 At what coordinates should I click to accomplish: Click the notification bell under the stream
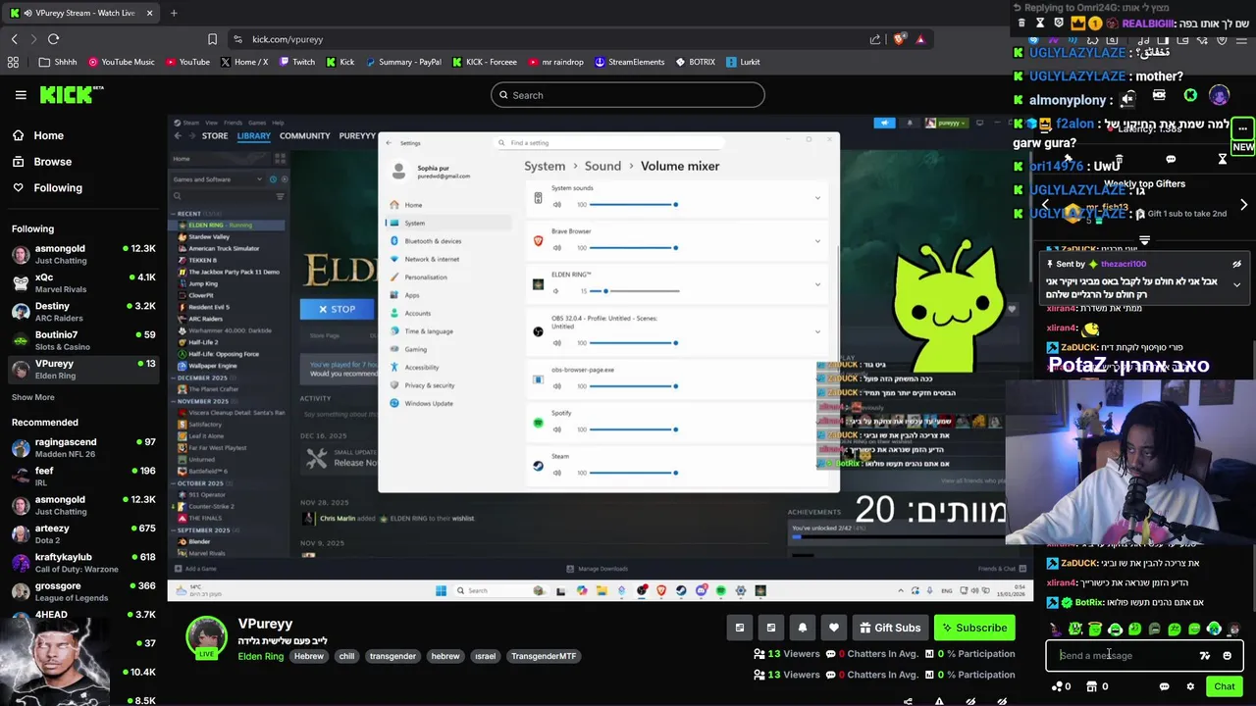point(803,628)
